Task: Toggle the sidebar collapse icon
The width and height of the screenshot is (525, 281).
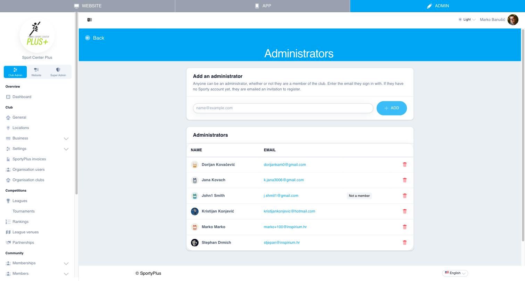Action: tap(90, 20)
